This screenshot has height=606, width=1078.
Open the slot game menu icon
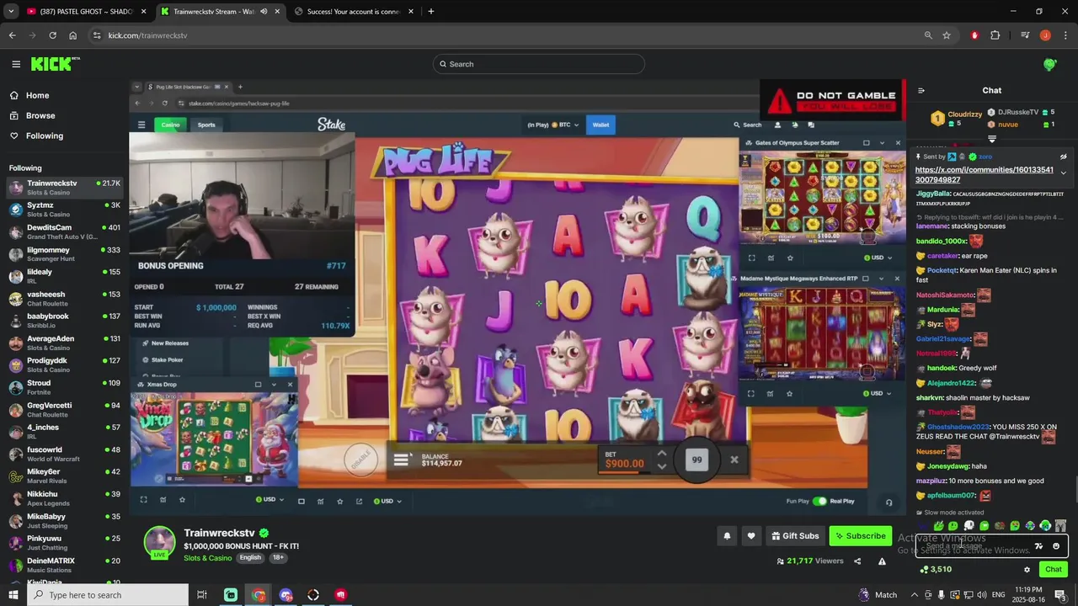[x=402, y=460]
